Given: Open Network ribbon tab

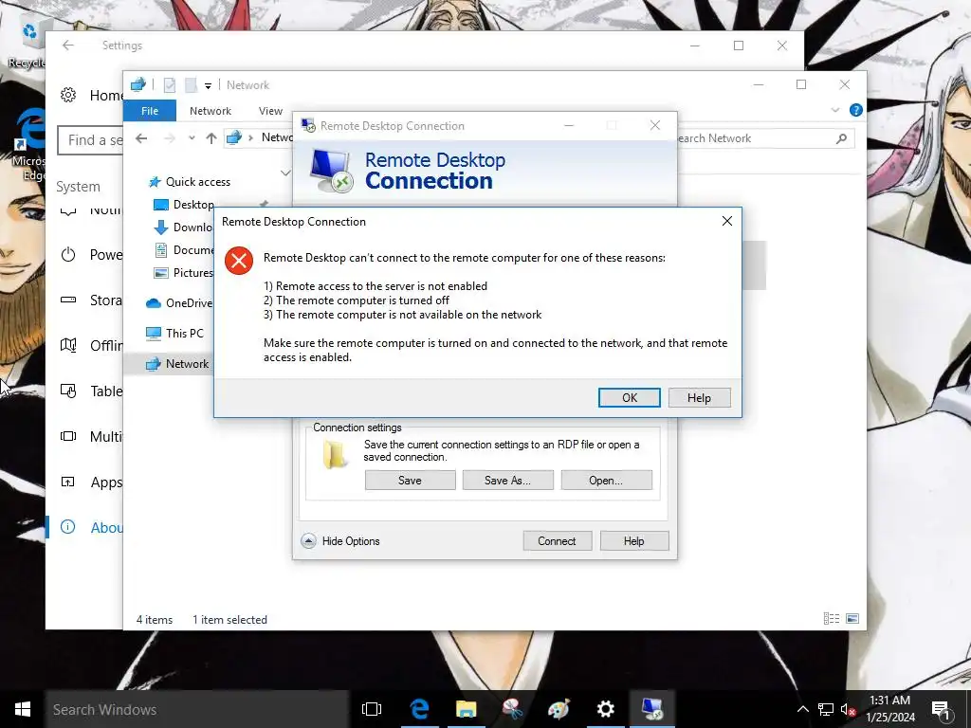Looking at the screenshot, I should 211,111.
